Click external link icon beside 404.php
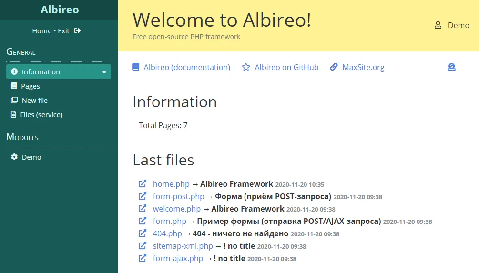Image resolution: width=479 pixels, height=273 pixels. [x=143, y=233]
